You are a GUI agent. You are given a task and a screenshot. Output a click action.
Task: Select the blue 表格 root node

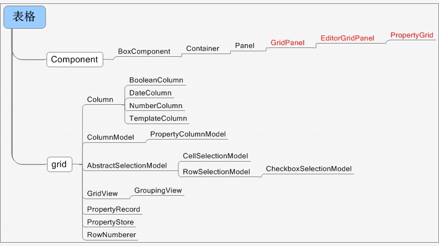tap(24, 18)
